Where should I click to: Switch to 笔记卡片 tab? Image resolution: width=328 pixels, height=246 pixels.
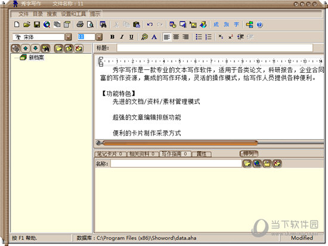tap(110, 154)
